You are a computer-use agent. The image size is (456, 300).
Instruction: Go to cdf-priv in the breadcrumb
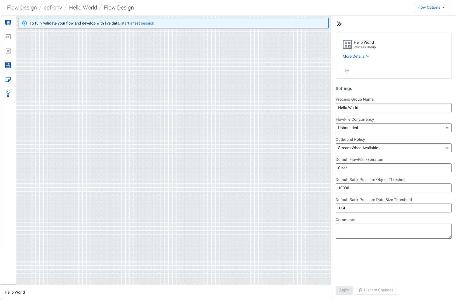click(x=53, y=8)
